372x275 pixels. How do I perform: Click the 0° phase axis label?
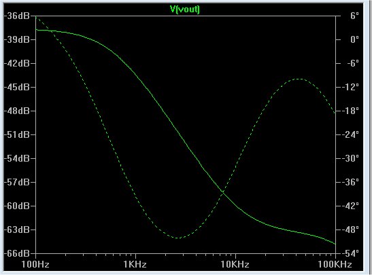coord(354,39)
